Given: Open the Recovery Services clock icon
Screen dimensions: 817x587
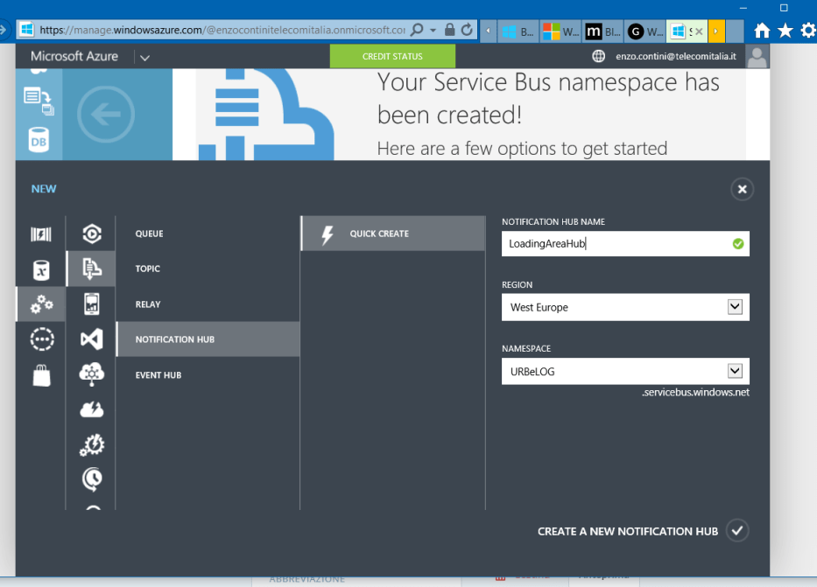Looking at the screenshot, I should [92, 479].
